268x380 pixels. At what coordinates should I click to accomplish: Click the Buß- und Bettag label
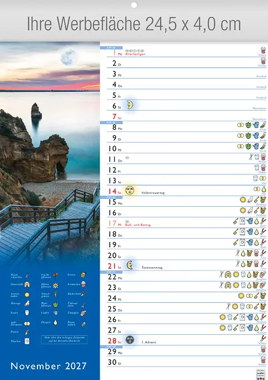tap(138, 225)
